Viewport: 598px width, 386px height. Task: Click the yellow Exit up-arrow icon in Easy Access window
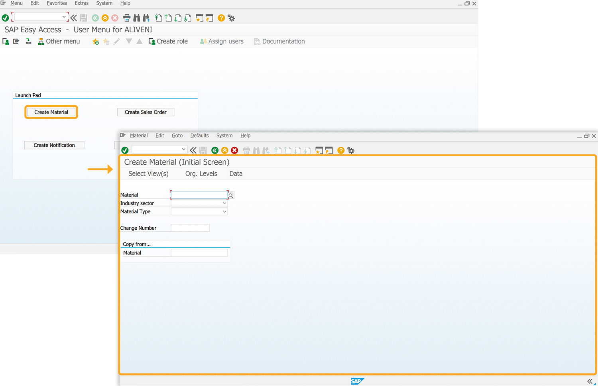pyautogui.click(x=105, y=18)
